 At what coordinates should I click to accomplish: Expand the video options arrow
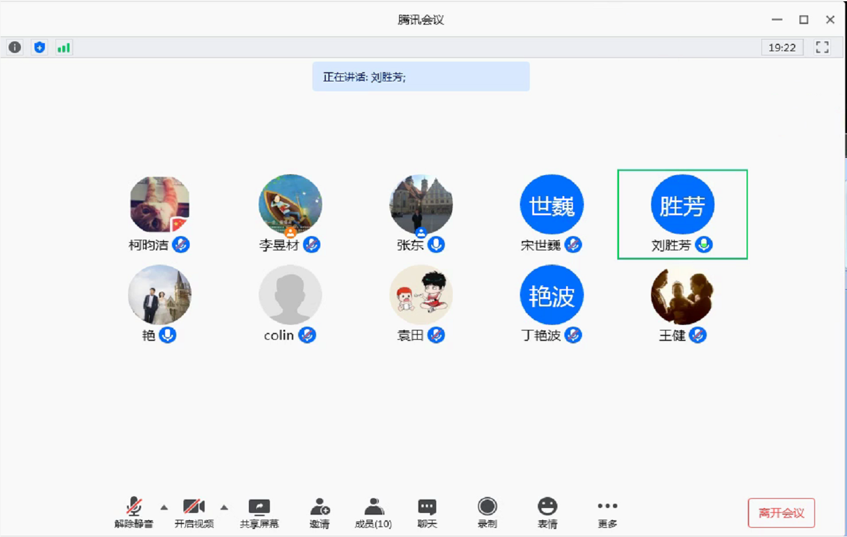[x=224, y=507]
